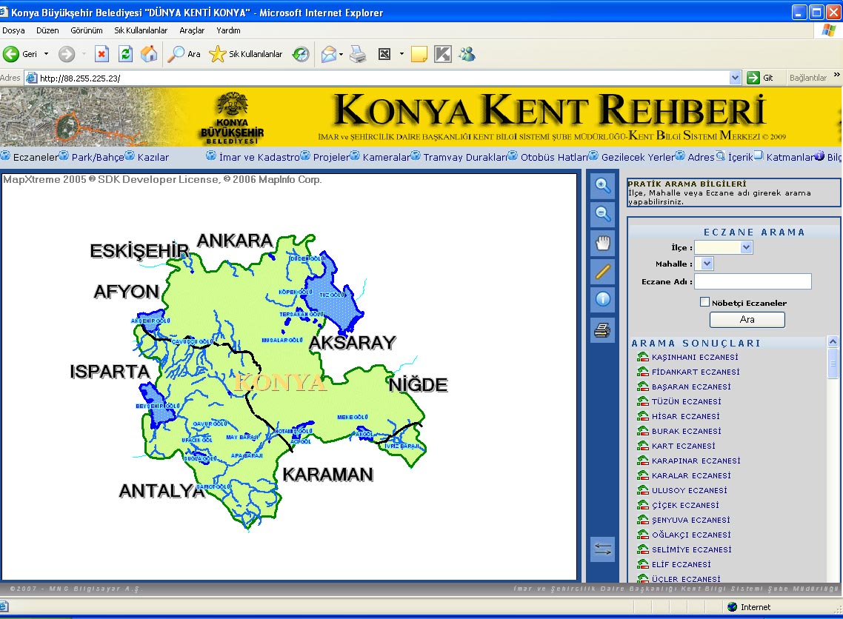Open the Araçlar menu
Viewport: 843px width, 619px height.
[192, 30]
